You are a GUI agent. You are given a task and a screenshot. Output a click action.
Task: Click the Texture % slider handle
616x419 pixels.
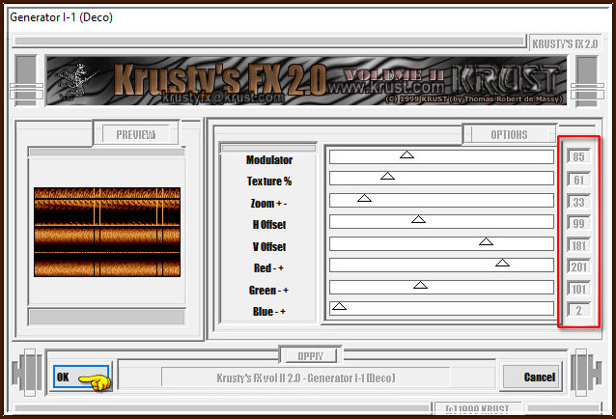pyautogui.click(x=387, y=176)
